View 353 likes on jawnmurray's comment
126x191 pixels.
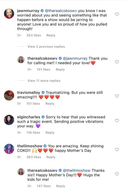(x=34, y=35)
